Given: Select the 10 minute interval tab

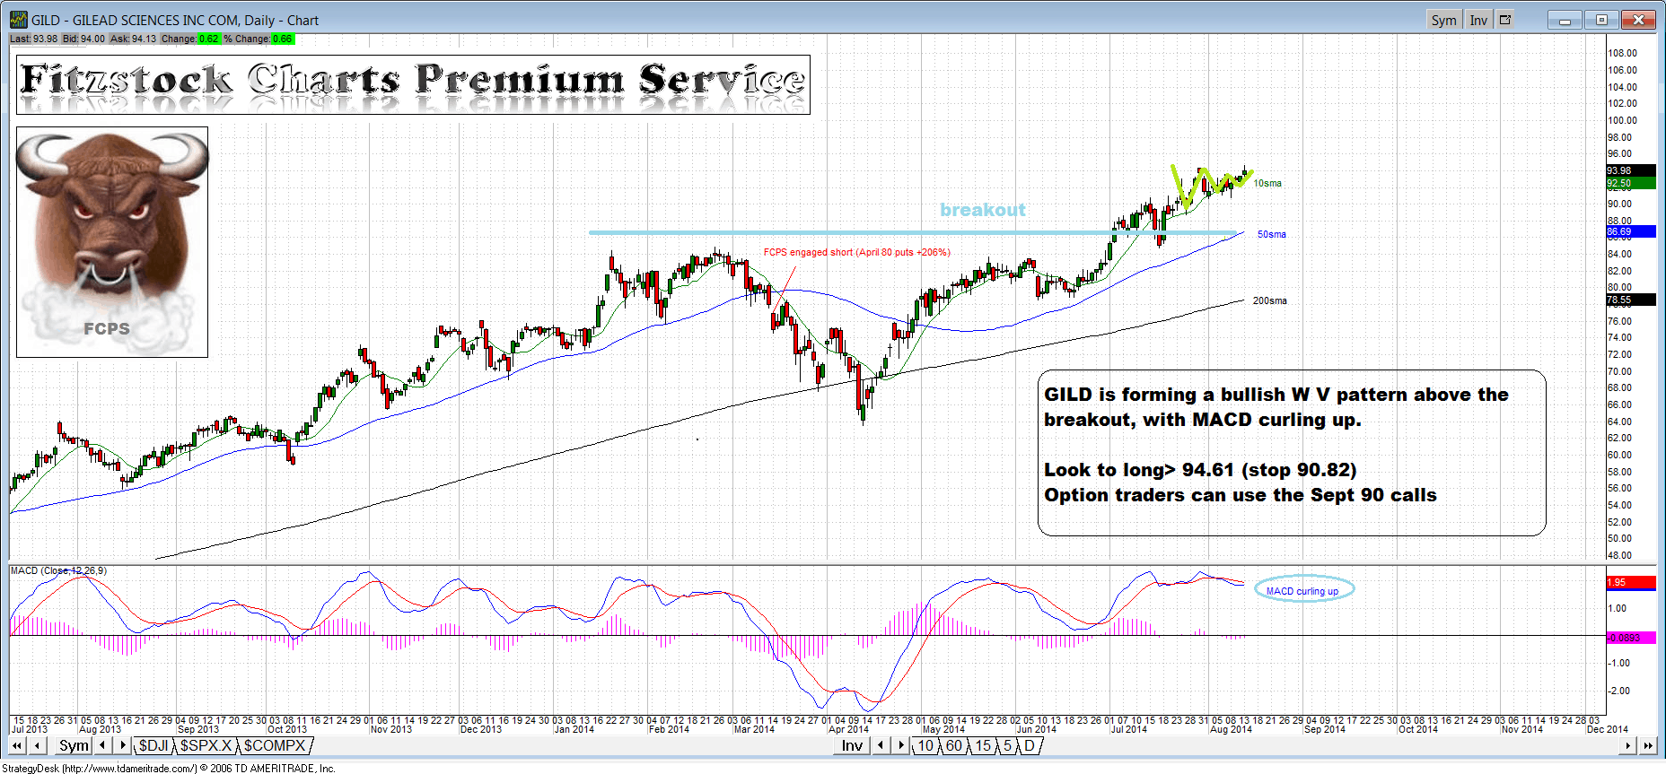Looking at the screenshot, I should tap(925, 745).
